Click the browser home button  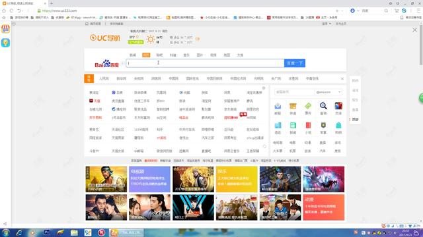4,11
